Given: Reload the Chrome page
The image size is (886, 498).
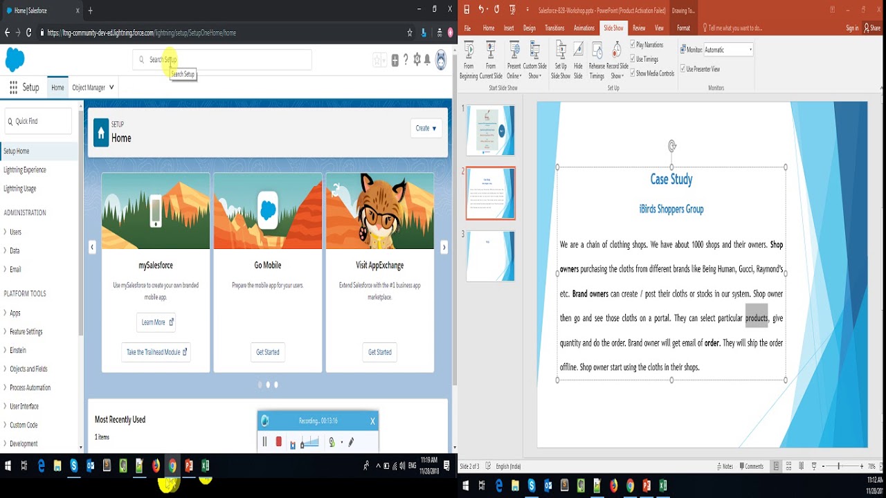Looking at the screenshot, I should click(28, 33).
